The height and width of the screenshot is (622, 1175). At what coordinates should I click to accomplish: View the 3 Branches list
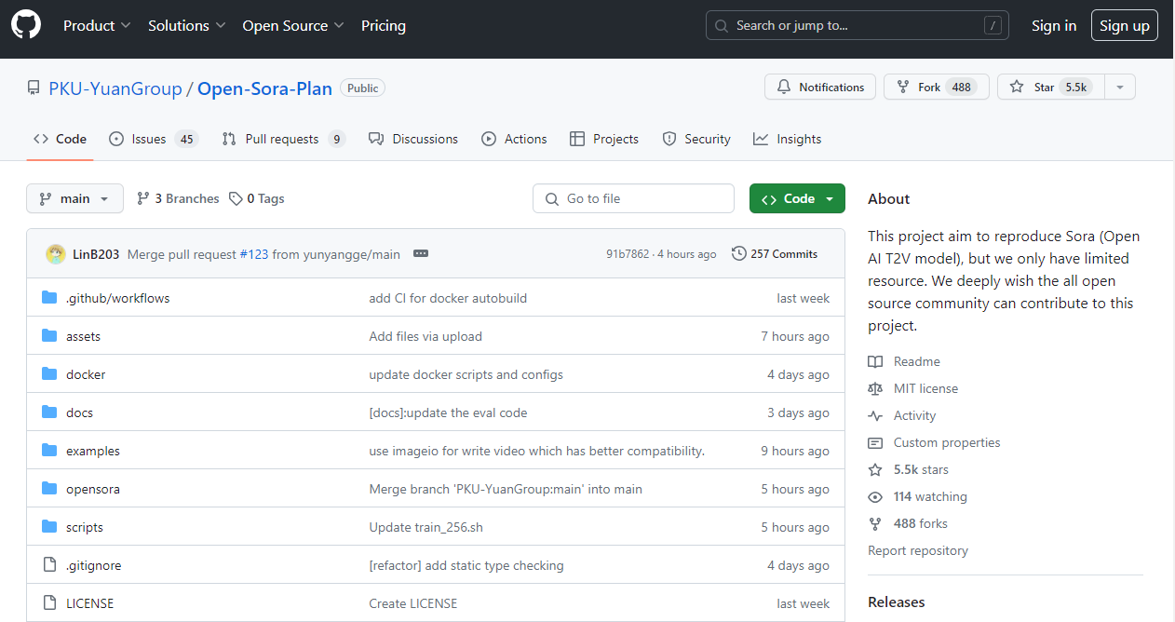click(x=178, y=199)
